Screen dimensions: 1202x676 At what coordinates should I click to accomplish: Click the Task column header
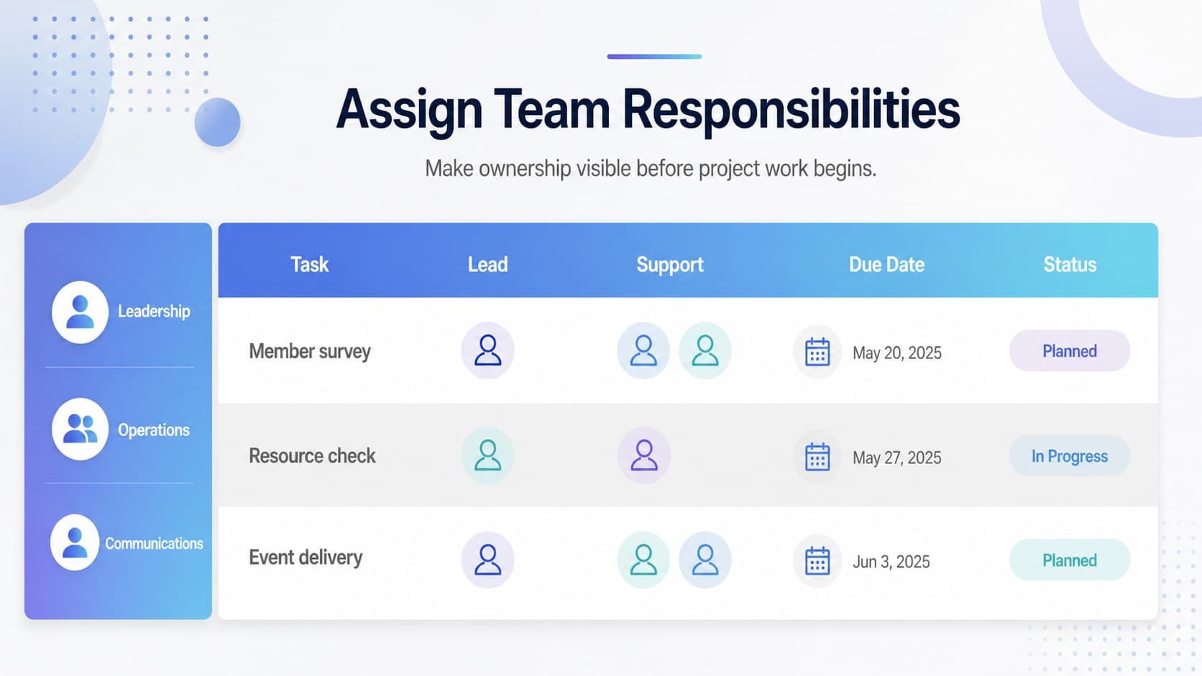click(x=309, y=264)
